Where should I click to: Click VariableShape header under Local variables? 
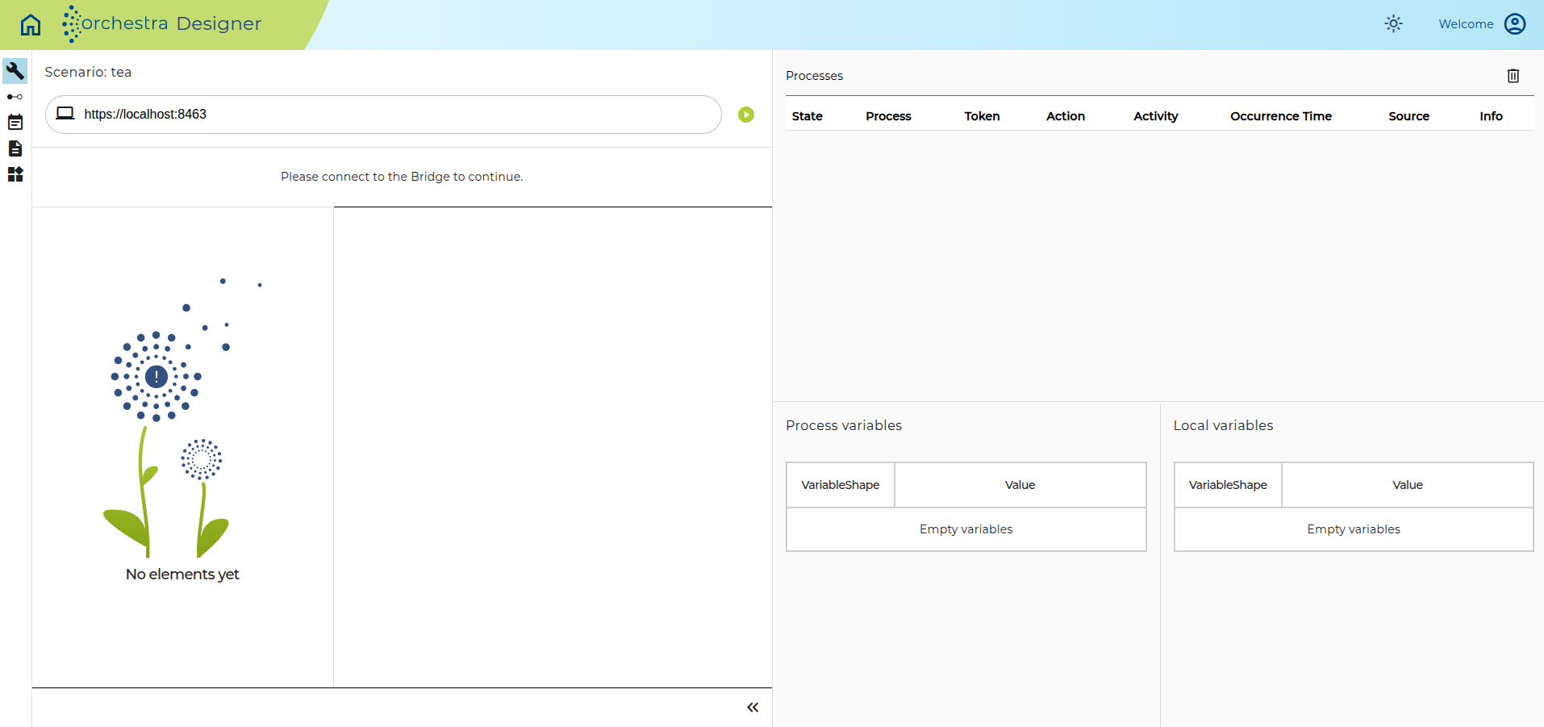click(1228, 485)
